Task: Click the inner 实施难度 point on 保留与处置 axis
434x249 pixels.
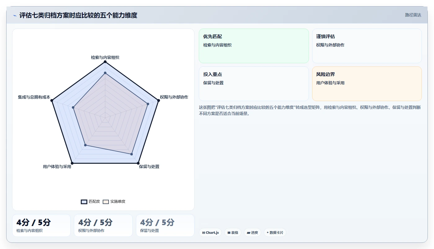Action: click(132, 154)
